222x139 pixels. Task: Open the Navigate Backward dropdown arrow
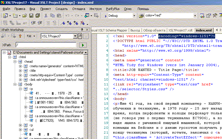click(x=91, y=16)
